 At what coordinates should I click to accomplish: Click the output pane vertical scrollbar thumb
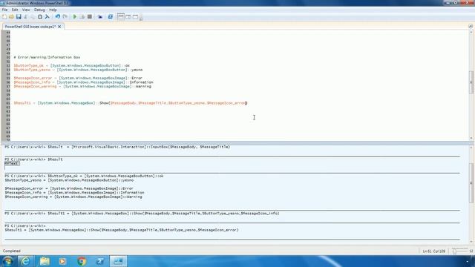coord(471,183)
